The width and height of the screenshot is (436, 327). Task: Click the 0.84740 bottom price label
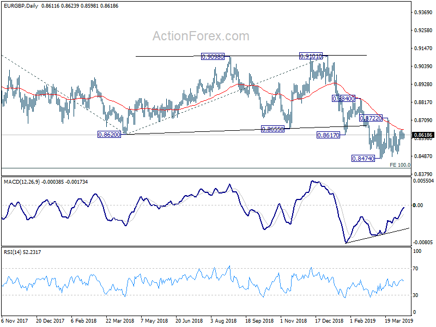363,159
